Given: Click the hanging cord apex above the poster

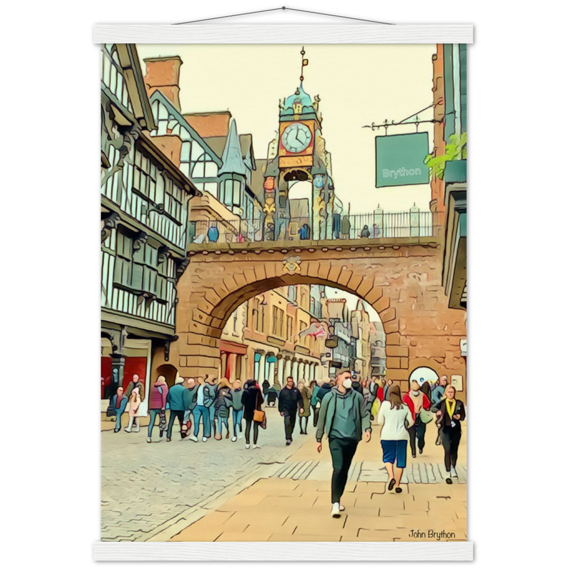Looking at the screenshot, I should (x=283, y=9).
